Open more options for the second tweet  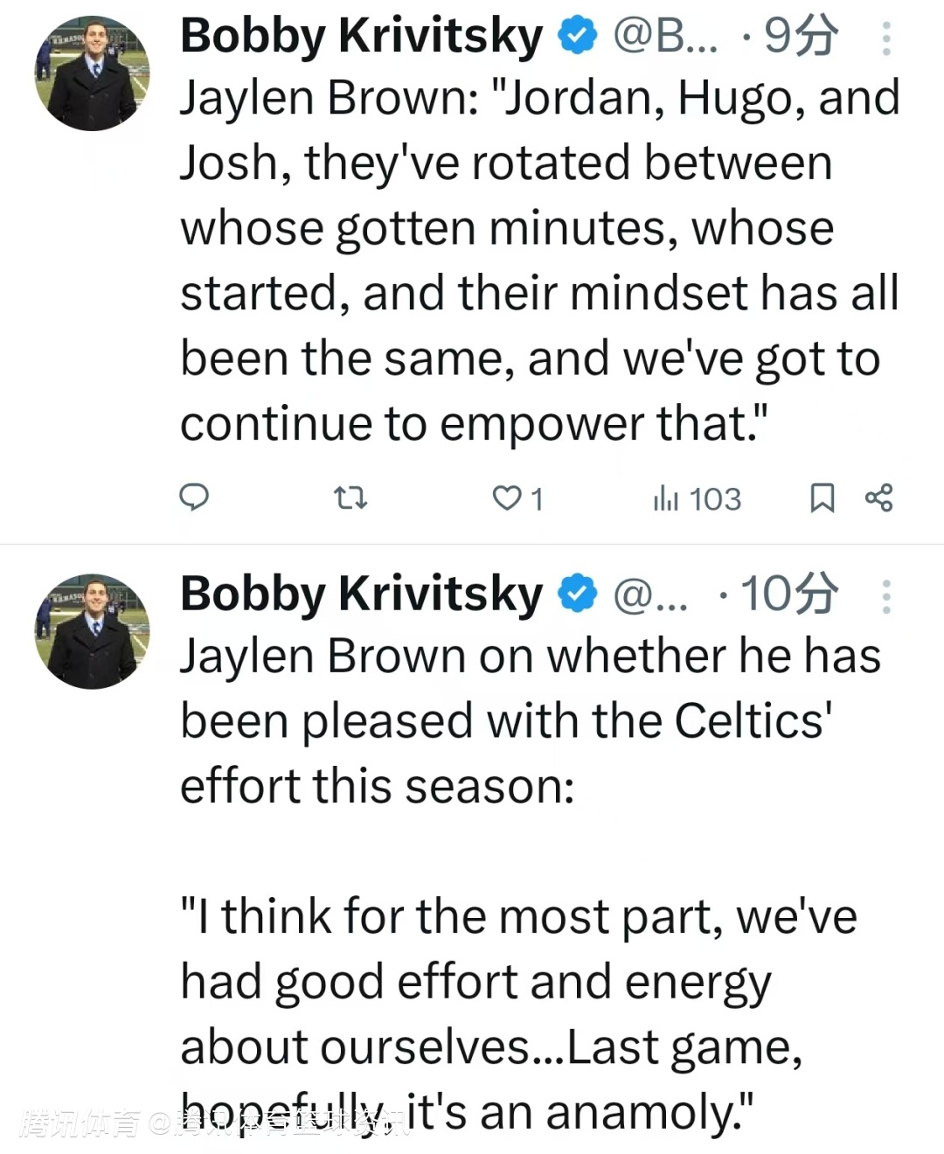pyautogui.click(x=886, y=596)
